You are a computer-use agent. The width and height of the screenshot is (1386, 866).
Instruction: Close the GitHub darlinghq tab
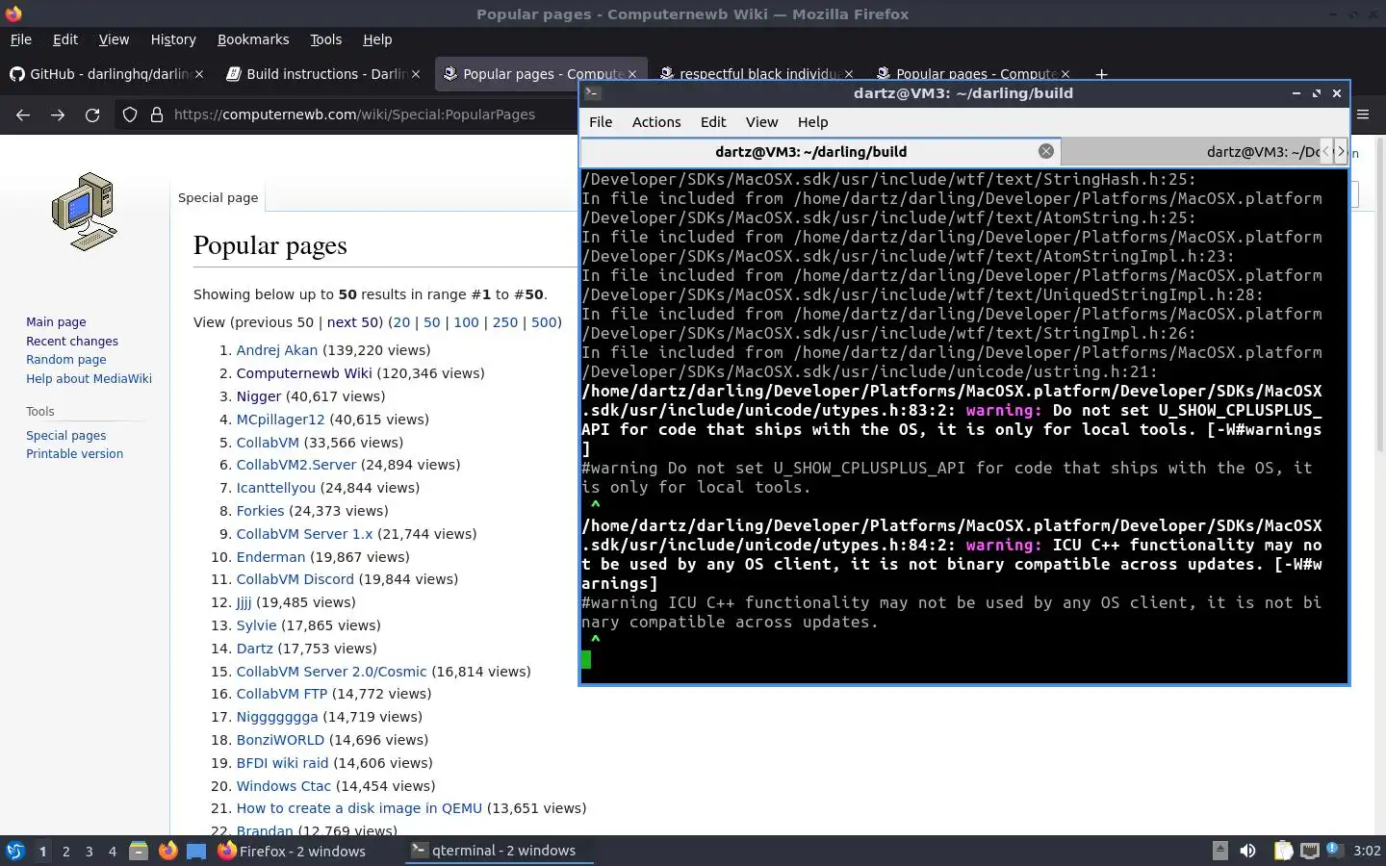tap(199, 74)
